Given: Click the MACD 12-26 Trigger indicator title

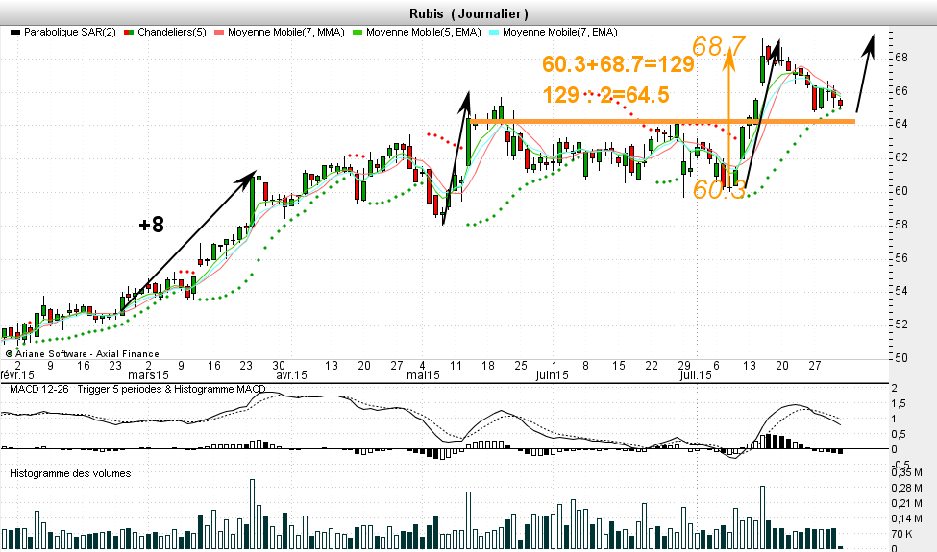Looking at the screenshot, I should click(x=137, y=389).
